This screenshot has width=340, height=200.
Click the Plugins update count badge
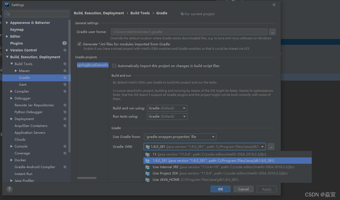(65, 43)
